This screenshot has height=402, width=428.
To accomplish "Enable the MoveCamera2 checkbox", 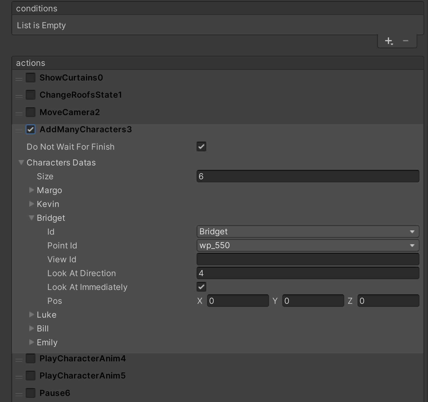I will pyautogui.click(x=30, y=112).
